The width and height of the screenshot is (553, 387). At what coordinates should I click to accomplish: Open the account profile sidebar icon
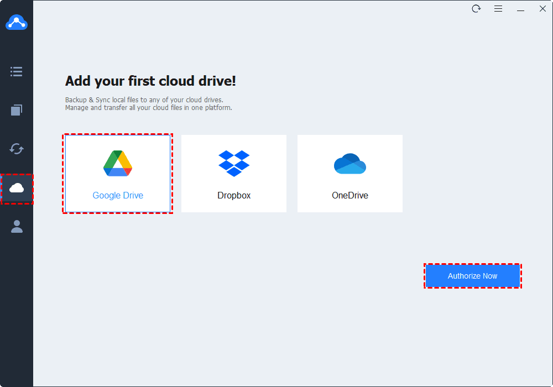pyautogui.click(x=17, y=227)
